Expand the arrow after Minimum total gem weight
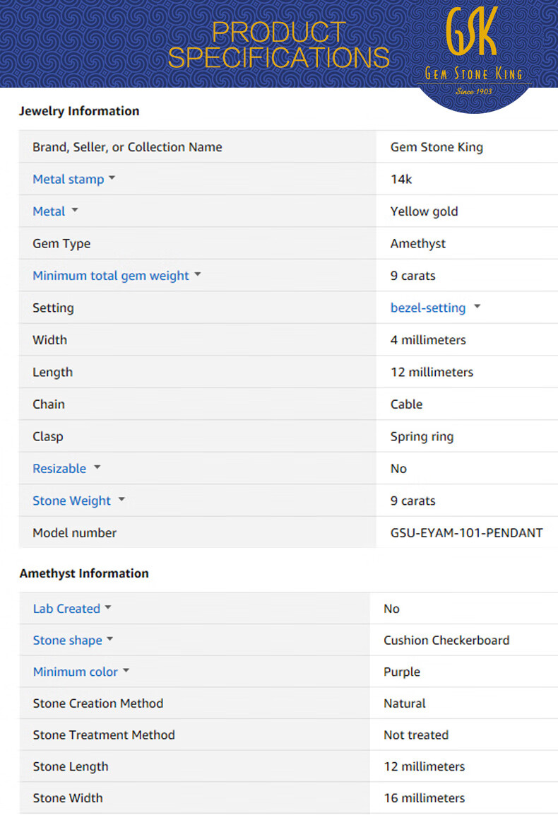This screenshot has height=830, width=558. (x=198, y=275)
